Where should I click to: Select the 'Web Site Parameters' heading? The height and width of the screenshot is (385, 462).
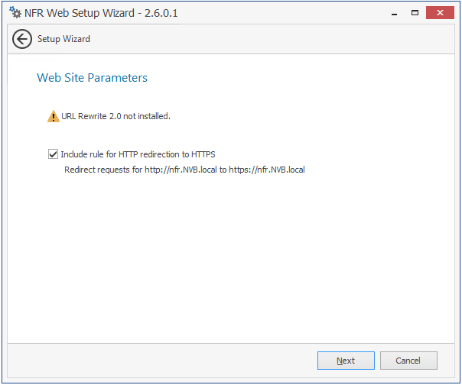(x=92, y=78)
